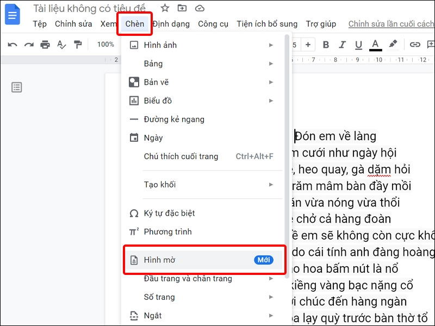This screenshot has height=326, width=435.
Task: Toggle Bold formatting
Action: coord(326,45)
